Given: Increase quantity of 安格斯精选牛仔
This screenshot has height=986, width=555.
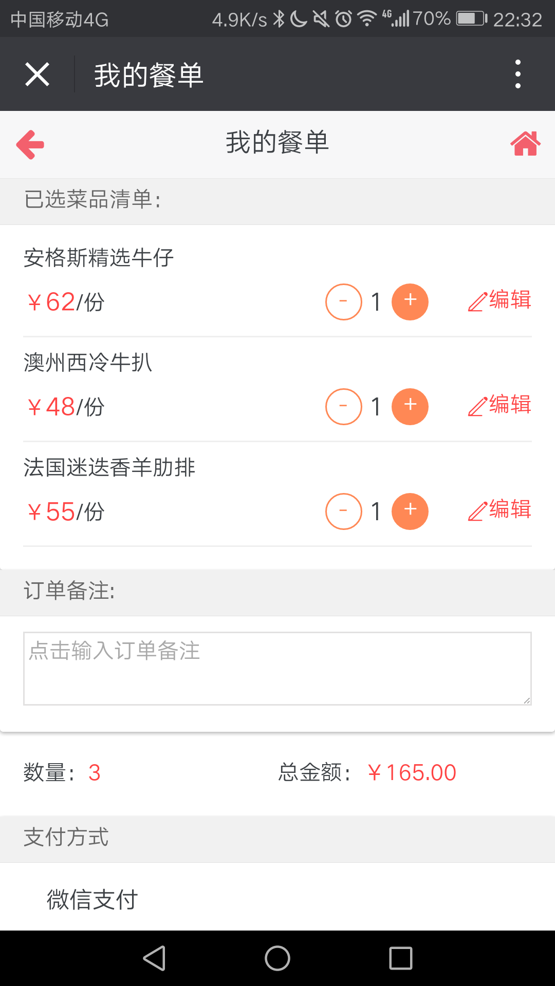Looking at the screenshot, I should click(410, 302).
